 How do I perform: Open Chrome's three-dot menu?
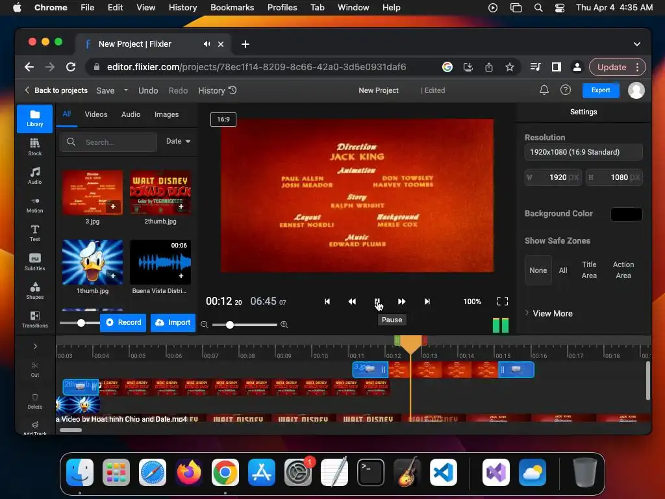click(x=638, y=67)
